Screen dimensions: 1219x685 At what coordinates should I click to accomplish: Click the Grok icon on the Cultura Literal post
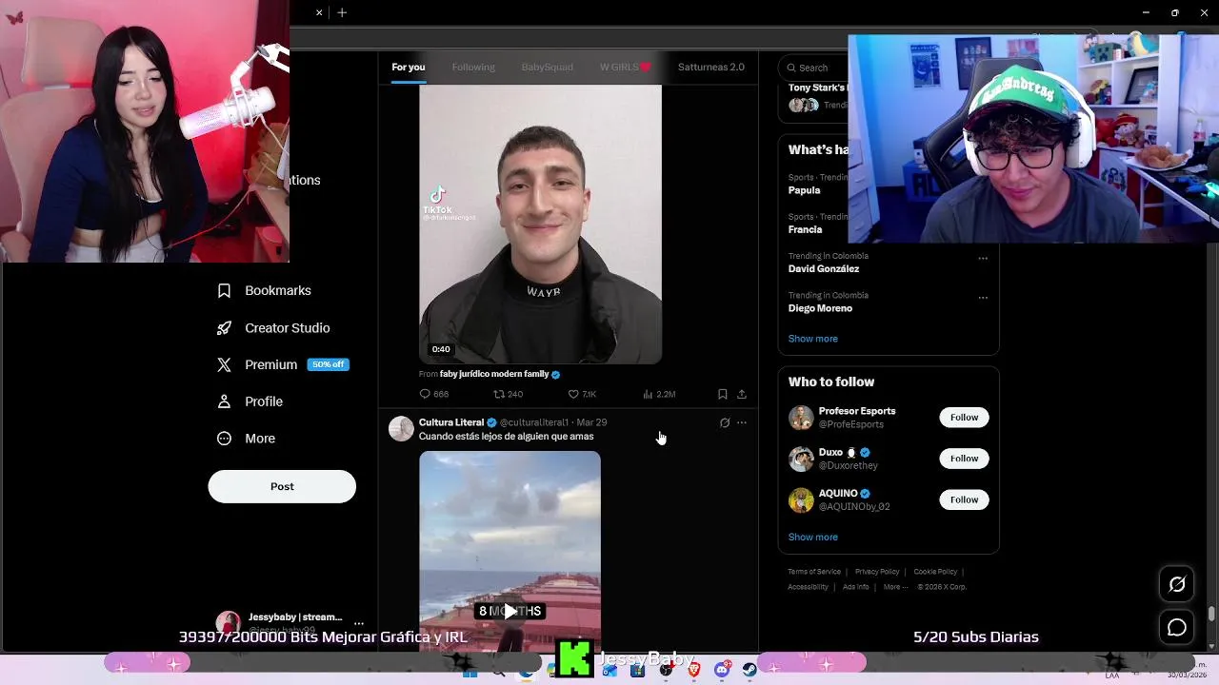click(725, 422)
